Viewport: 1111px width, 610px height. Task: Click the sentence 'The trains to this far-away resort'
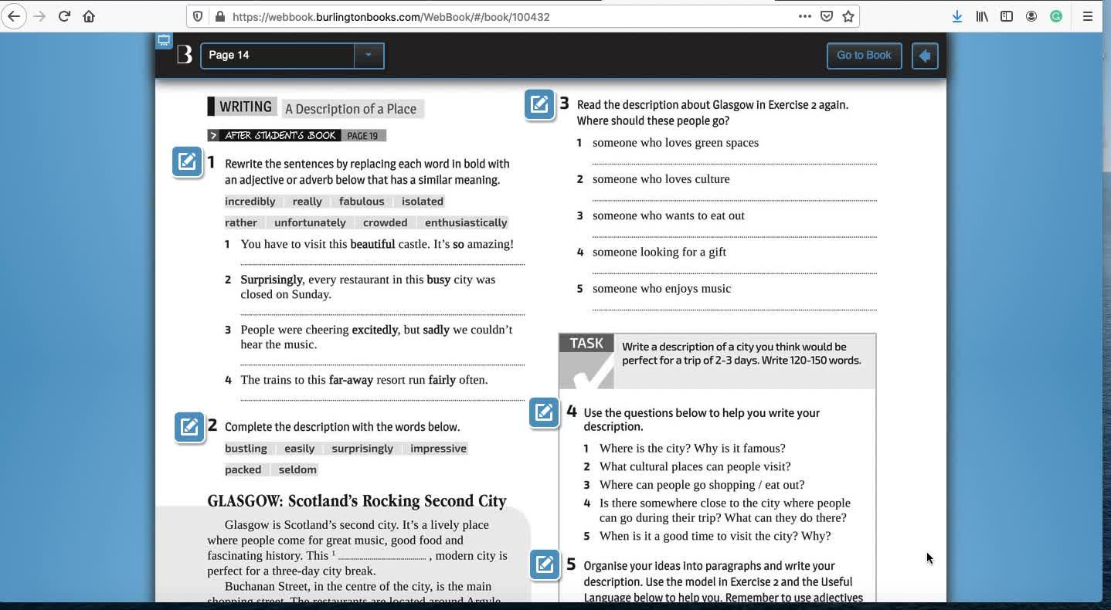(x=364, y=380)
